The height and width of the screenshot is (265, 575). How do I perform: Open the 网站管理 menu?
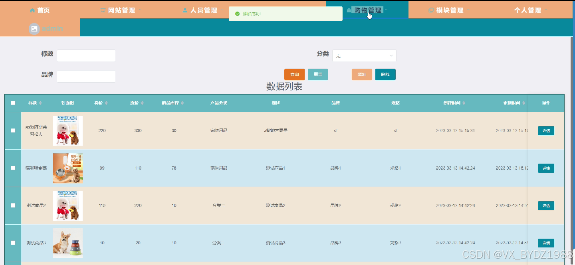tap(121, 10)
